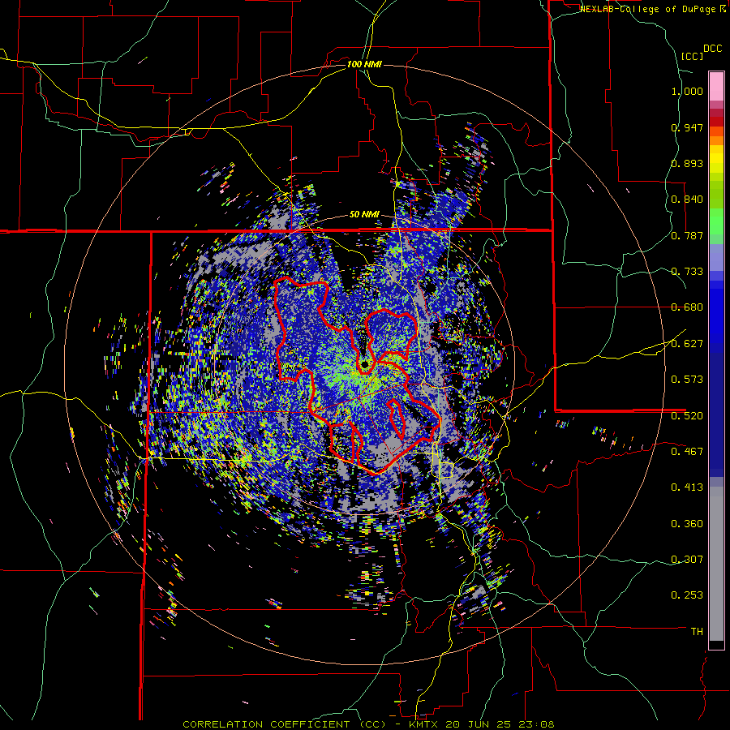Screen dimensions: 730x730
Task: Click the 100 NMI range ring label
Action: pos(364,64)
